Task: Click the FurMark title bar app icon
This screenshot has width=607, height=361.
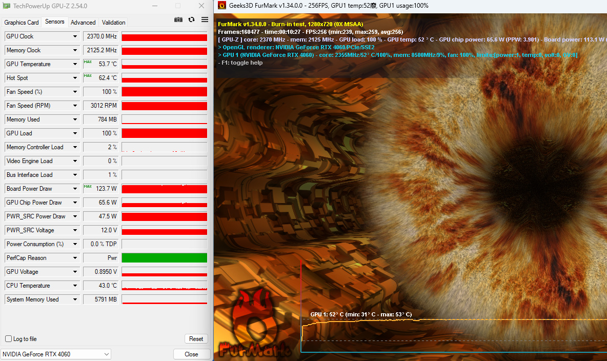Action: pos(222,6)
